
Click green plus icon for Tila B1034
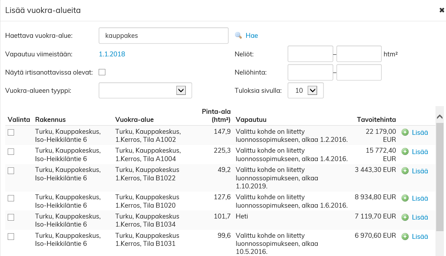pyautogui.click(x=405, y=217)
